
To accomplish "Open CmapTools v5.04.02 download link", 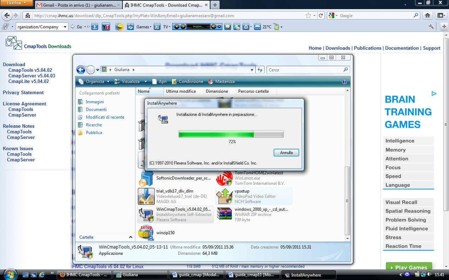I will 30,70.
